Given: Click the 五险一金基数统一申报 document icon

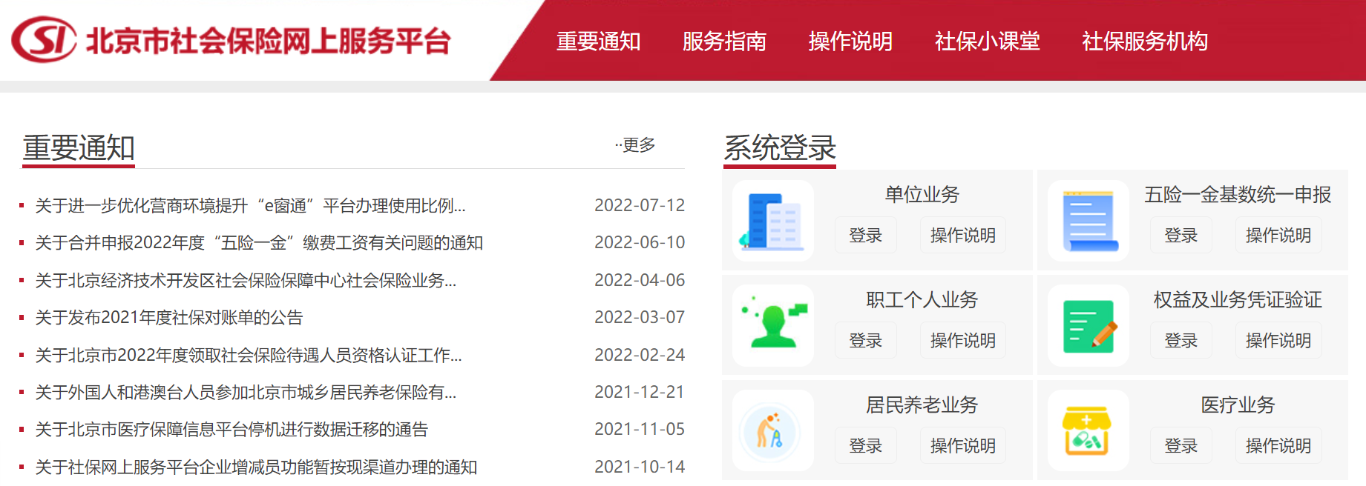Looking at the screenshot, I should coord(1088,221).
